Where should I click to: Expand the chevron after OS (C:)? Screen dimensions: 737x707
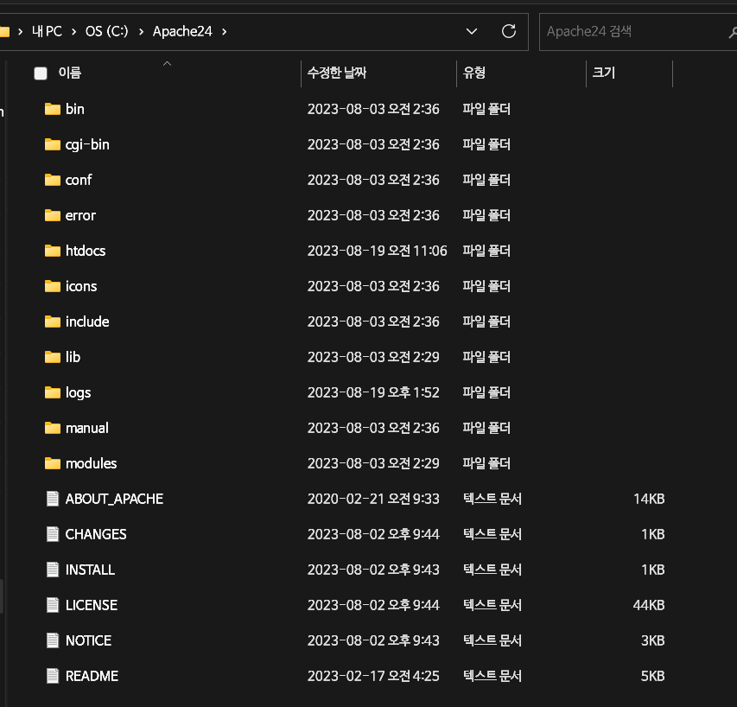(141, 31)
